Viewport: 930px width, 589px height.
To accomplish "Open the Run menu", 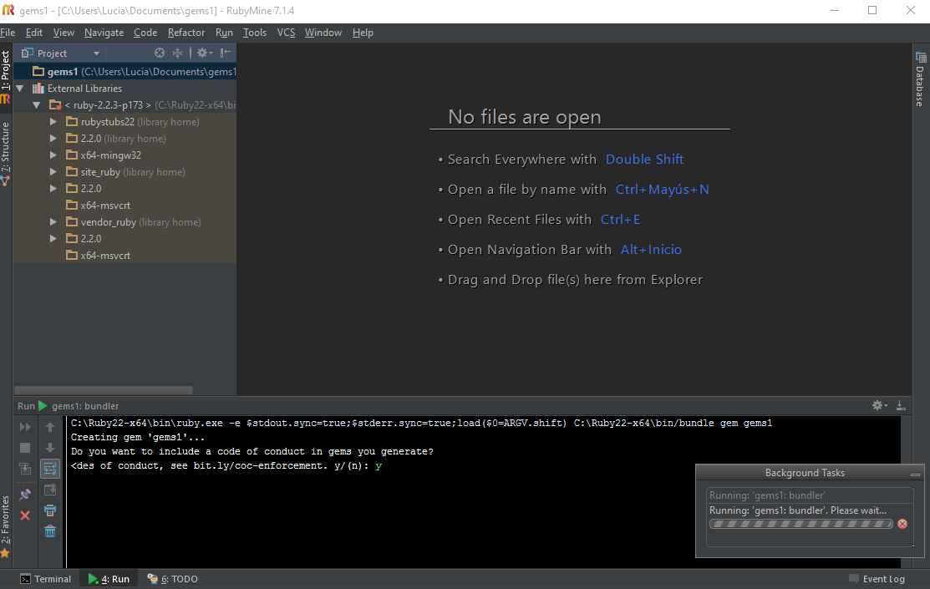I will [224, 33].
